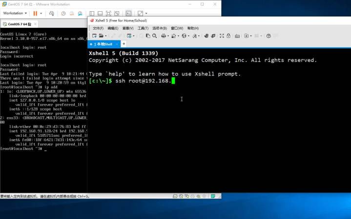
Task: Click the new file transfer icon
Action: pos(246,36)
